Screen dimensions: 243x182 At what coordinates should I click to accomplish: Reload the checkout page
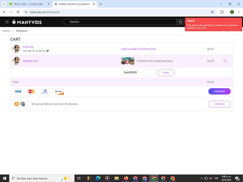[x=18, y=12]
